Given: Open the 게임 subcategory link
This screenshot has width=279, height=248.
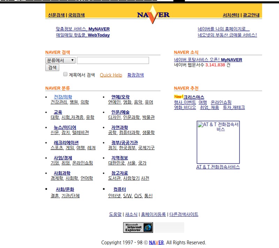Looking at the screenshot, I should coord(70,148).
